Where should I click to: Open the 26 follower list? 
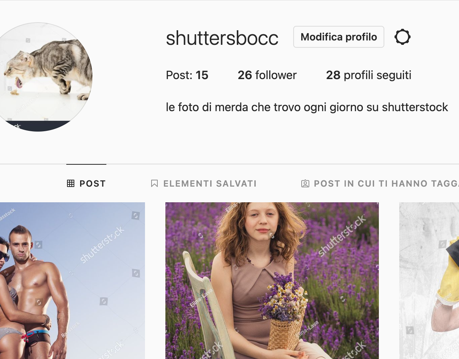(267, 75)
